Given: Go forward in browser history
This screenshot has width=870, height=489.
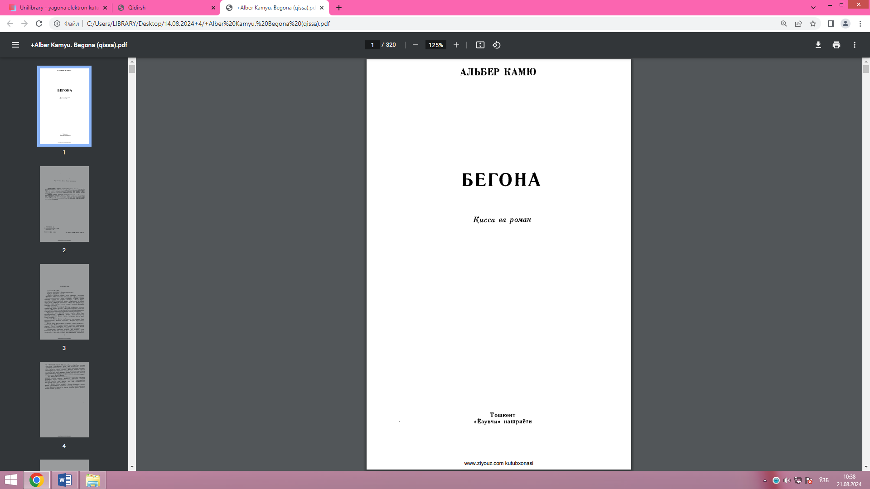Looking at the screenshot, I should click(x=24, y=24).
